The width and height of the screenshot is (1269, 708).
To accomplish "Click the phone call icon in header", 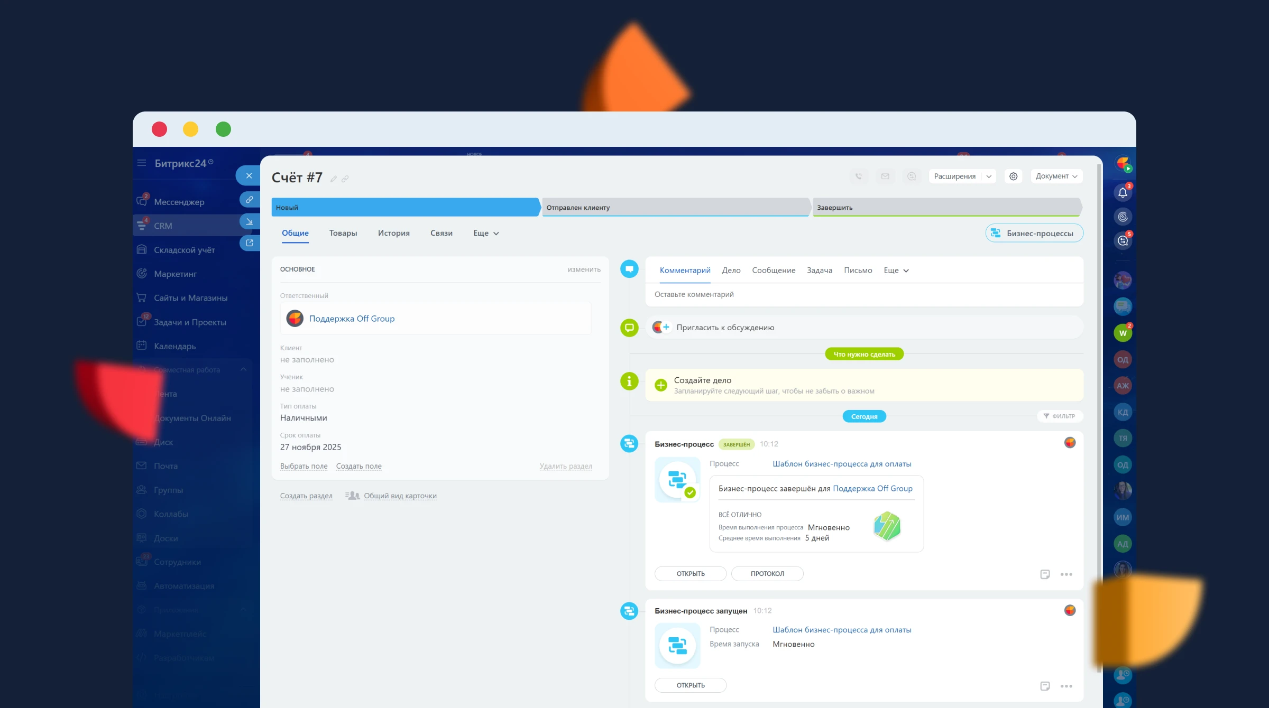I will point(859,176).
